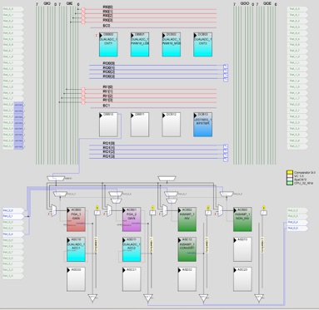Select the ACB03 INSAMP_1 NON_INV block
Viewport: 319px width, 310px height.
point(242,219)
